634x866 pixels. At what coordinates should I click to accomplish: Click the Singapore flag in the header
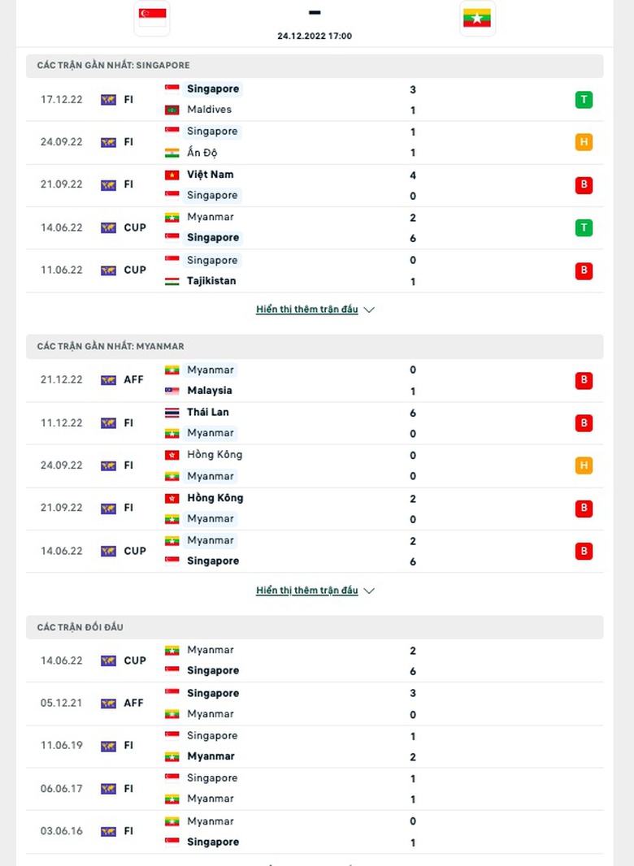152,18
